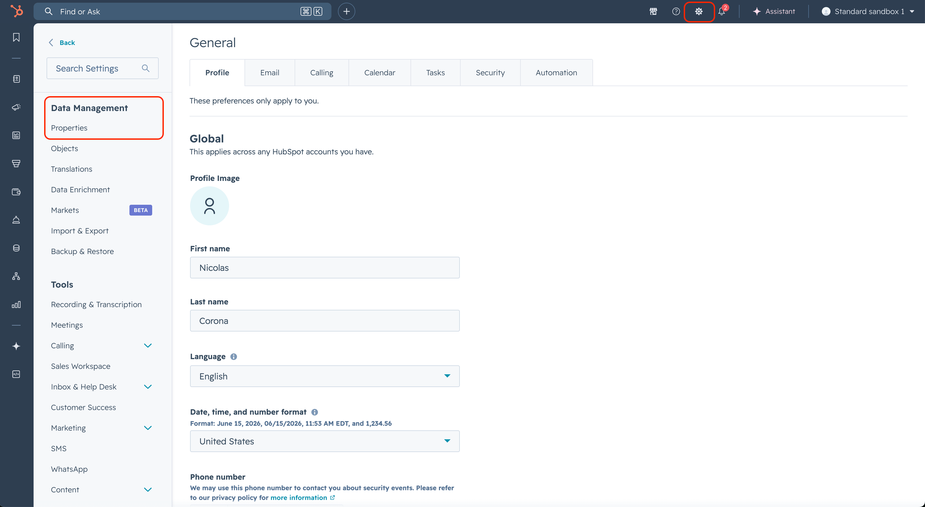This screenshot has height=507, width=925.
Task: Open Objects settings
Action: [x=64, y=148]
